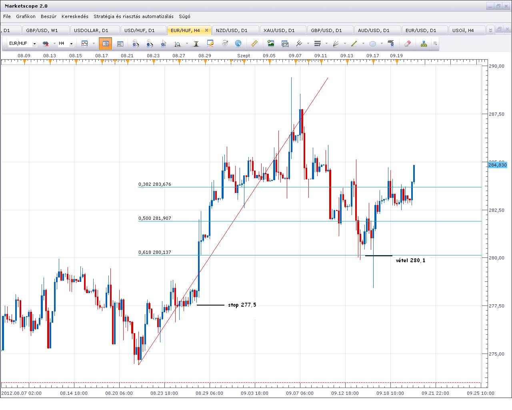Open the line tool dropdown arrow
Image resolution: width=512 pixels, height=410 pixels.
(x=363, y=44)
